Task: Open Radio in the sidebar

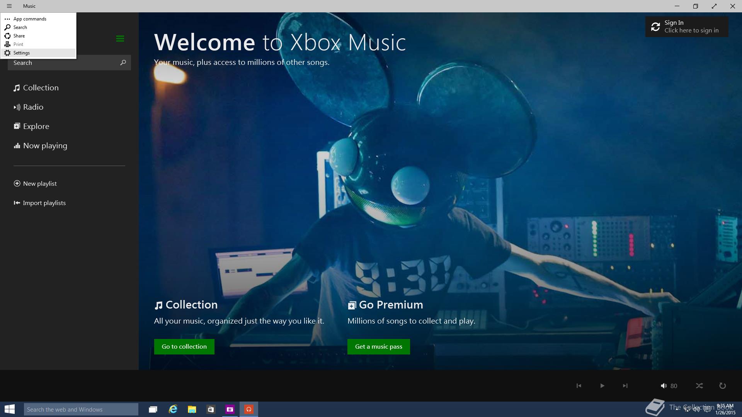Action: tap(29, 107)
